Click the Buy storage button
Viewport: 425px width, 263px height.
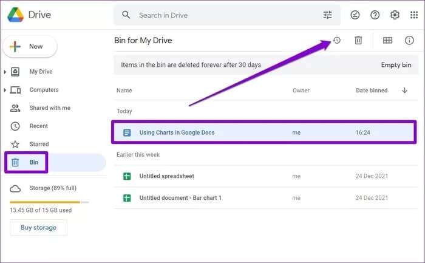(x=38, y=228)
